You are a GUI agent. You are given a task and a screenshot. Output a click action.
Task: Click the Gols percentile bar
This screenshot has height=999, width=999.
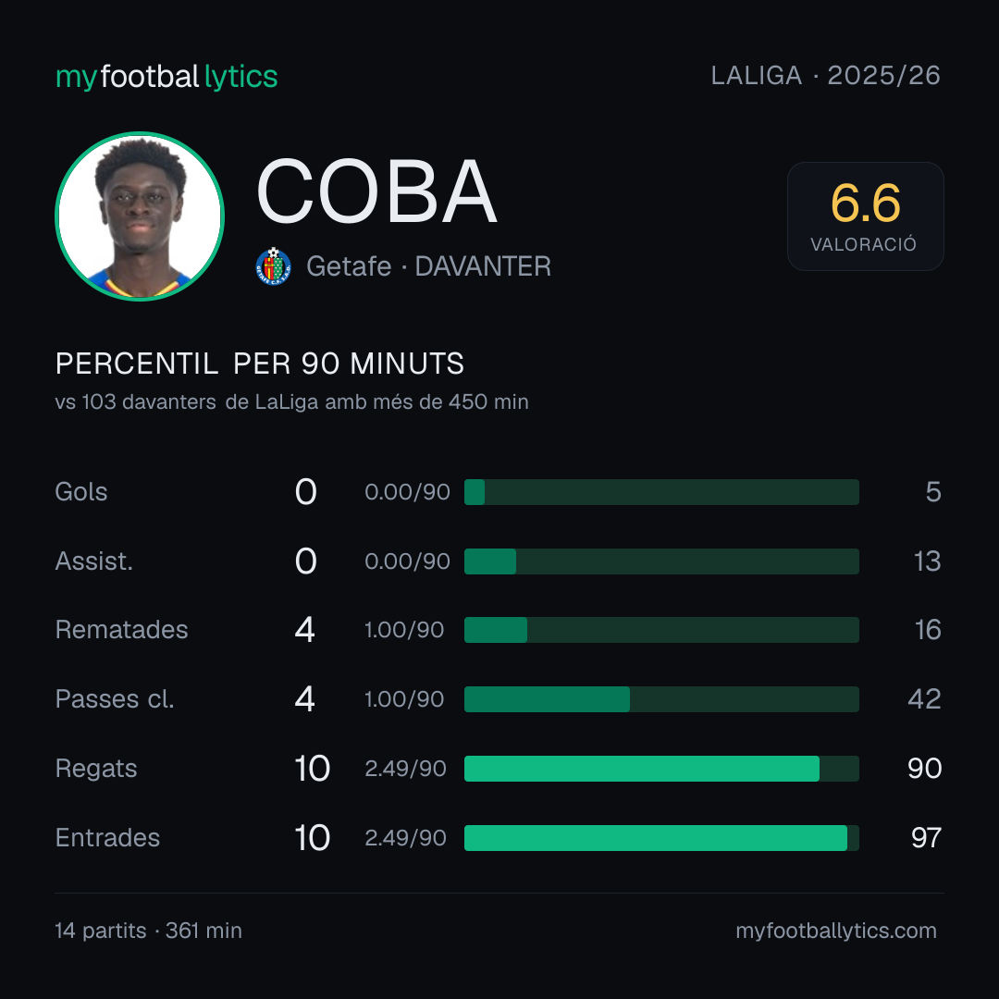point(661,492)
